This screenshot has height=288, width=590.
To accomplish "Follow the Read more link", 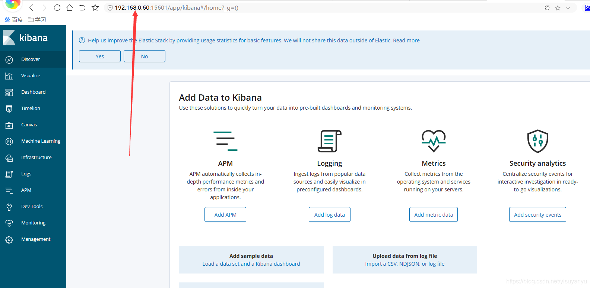I will point(406,41).
